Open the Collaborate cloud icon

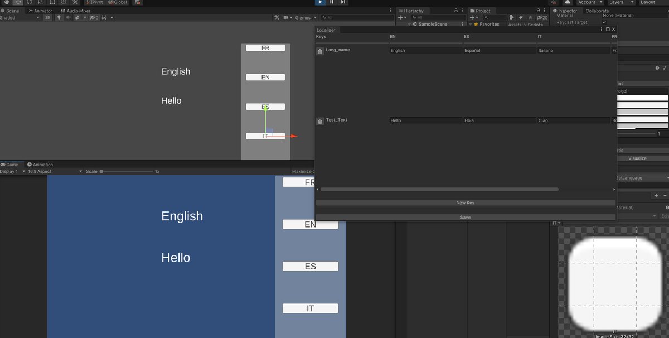(x=568, y=3)
